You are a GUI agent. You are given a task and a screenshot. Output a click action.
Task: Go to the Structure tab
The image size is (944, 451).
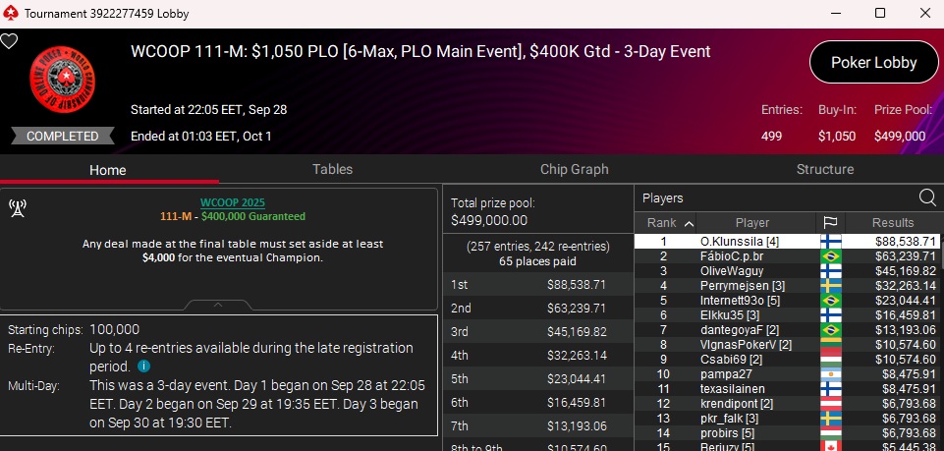pos(824,169)
